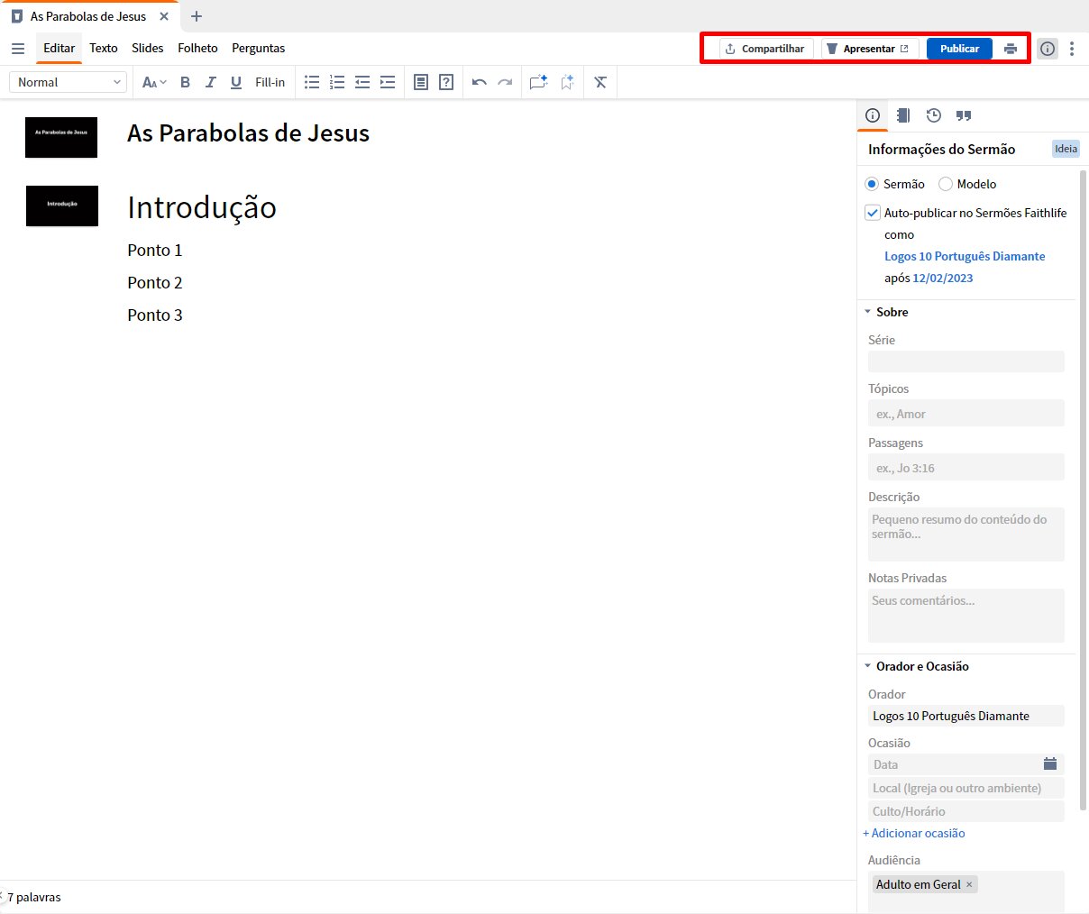Click the Ponto 2 line
The height and width of the screenshot is (914, 1089).
[x=155, y=282]
